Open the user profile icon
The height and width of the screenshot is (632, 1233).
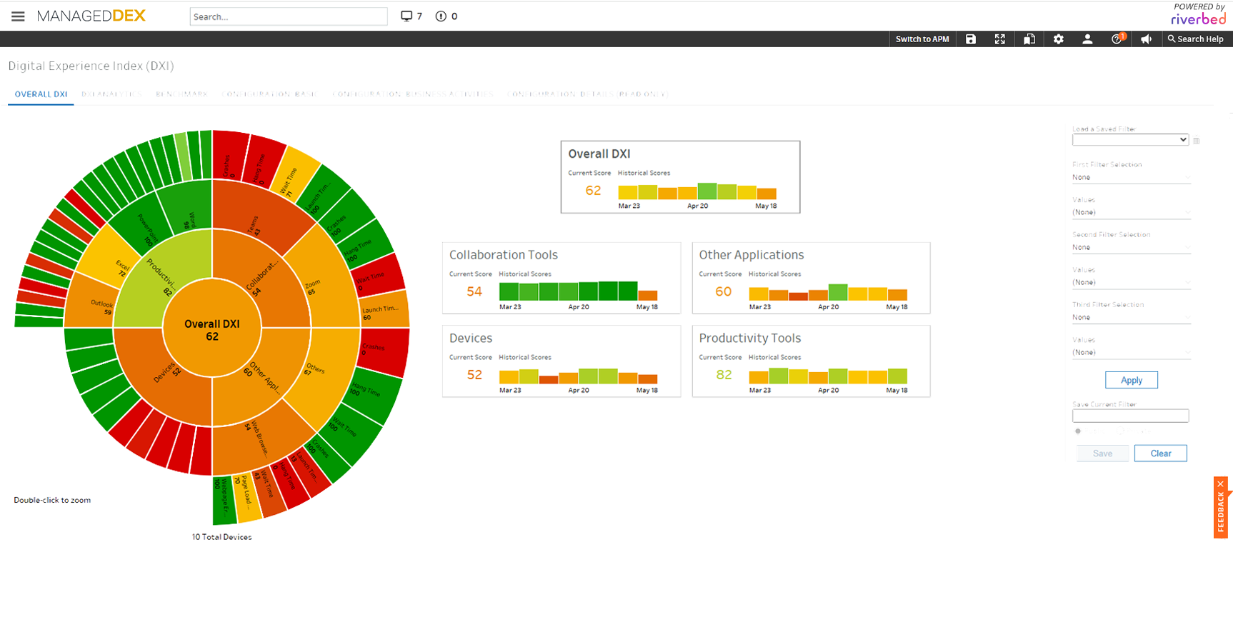(x=1087, y=39)
